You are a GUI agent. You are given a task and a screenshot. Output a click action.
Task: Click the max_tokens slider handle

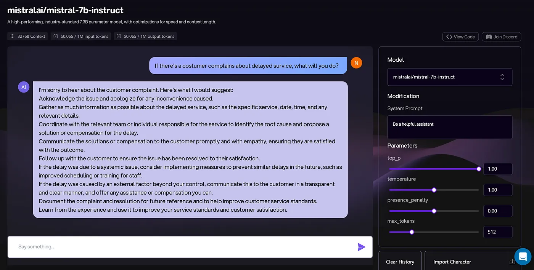tap(412, 232)
